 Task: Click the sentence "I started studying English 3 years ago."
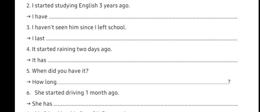click(81, 6)
